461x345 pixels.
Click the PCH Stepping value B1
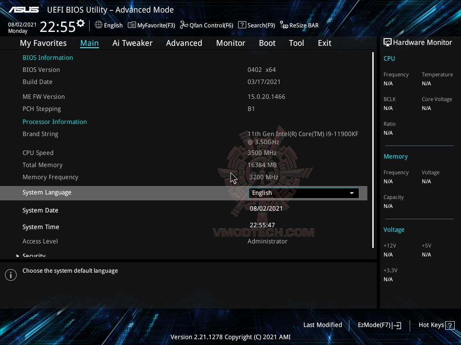251,109
